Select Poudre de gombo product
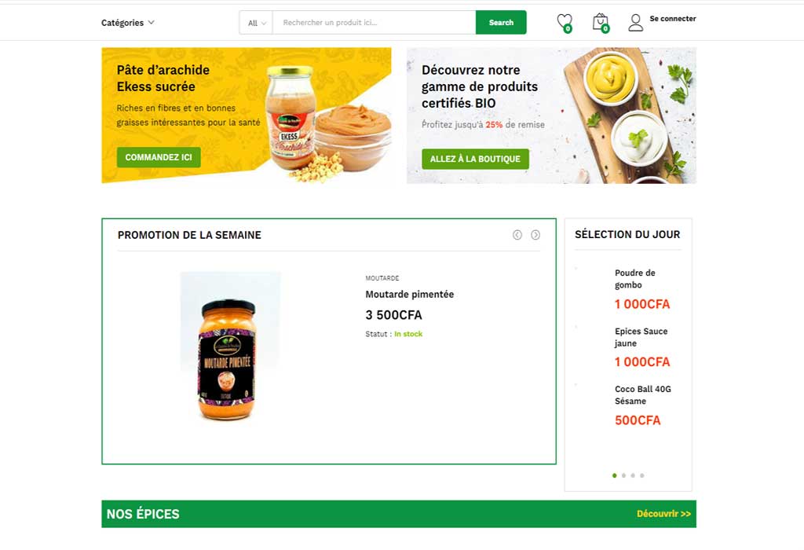This screenshot has height=550, width=804. tap(634, 279)
